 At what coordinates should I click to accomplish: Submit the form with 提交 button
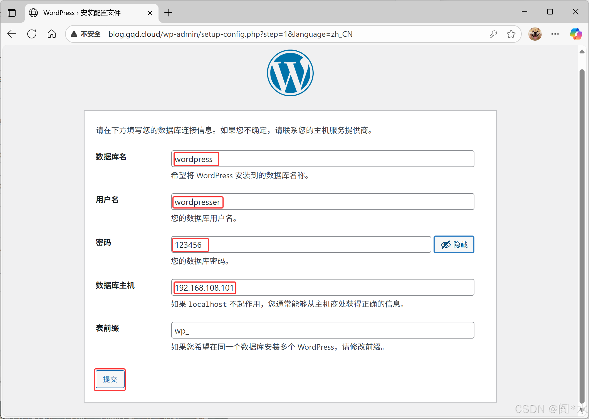click(x=110, y=379)
